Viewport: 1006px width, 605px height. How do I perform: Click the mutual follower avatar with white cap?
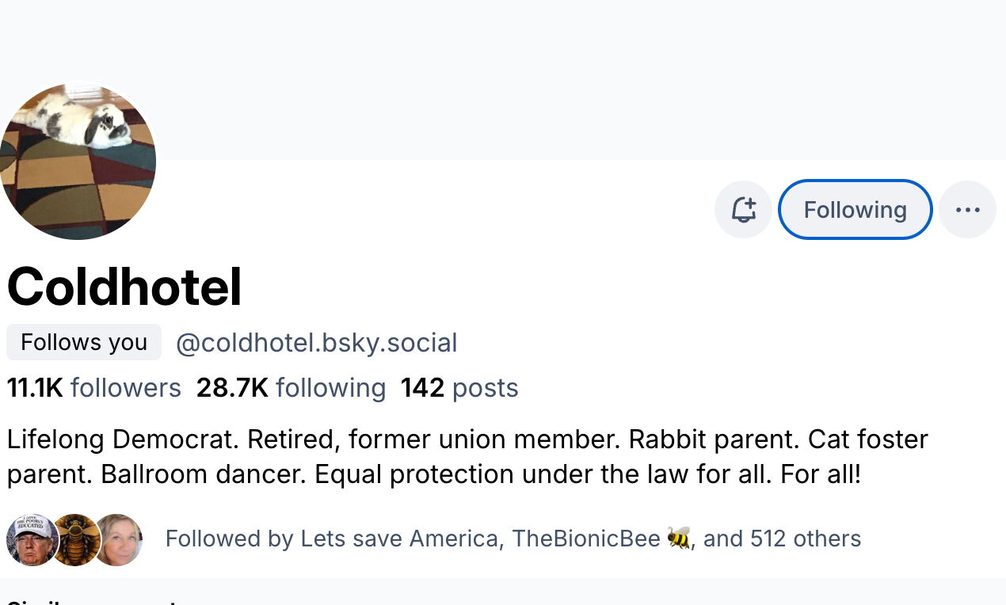tap(30, 540)
